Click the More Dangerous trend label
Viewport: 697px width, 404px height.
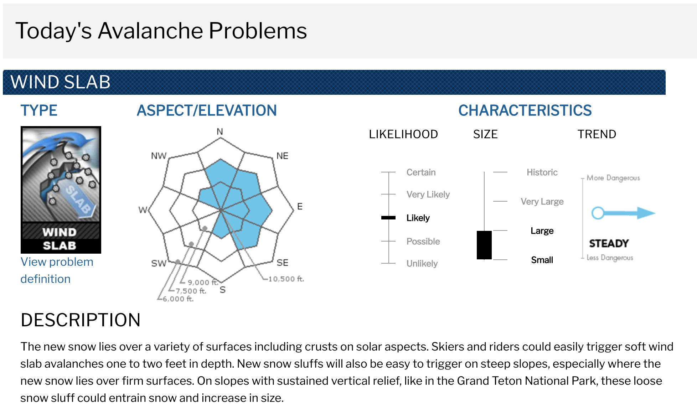click(613, 178)
